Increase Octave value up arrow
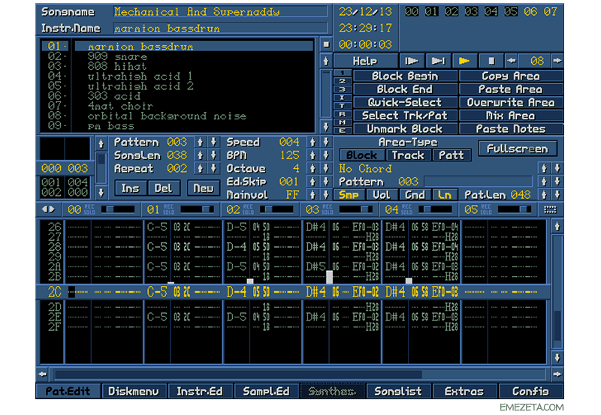The height and width of the screenshot is (415, 601). tap(313, 168)
